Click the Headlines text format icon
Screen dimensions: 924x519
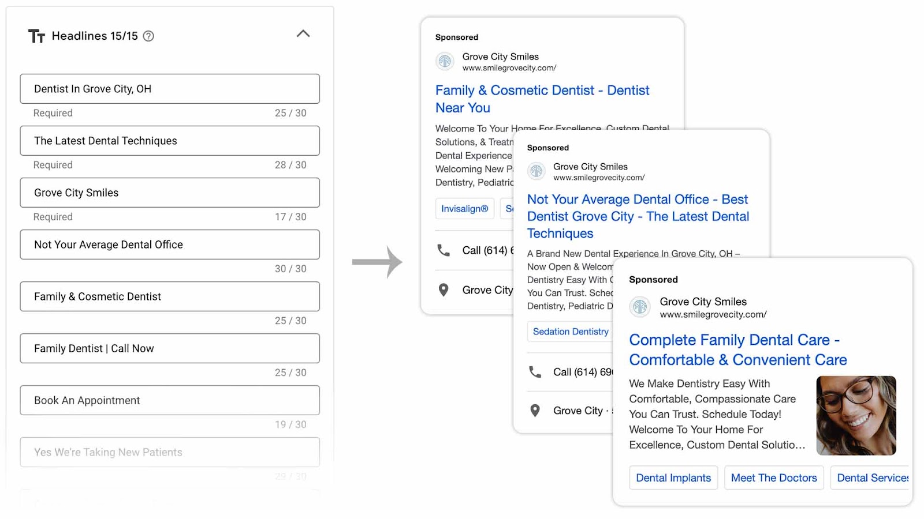click(36, 36)
